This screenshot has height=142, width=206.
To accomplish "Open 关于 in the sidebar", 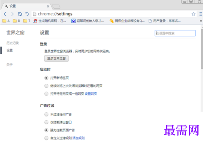I will (10, 65).
